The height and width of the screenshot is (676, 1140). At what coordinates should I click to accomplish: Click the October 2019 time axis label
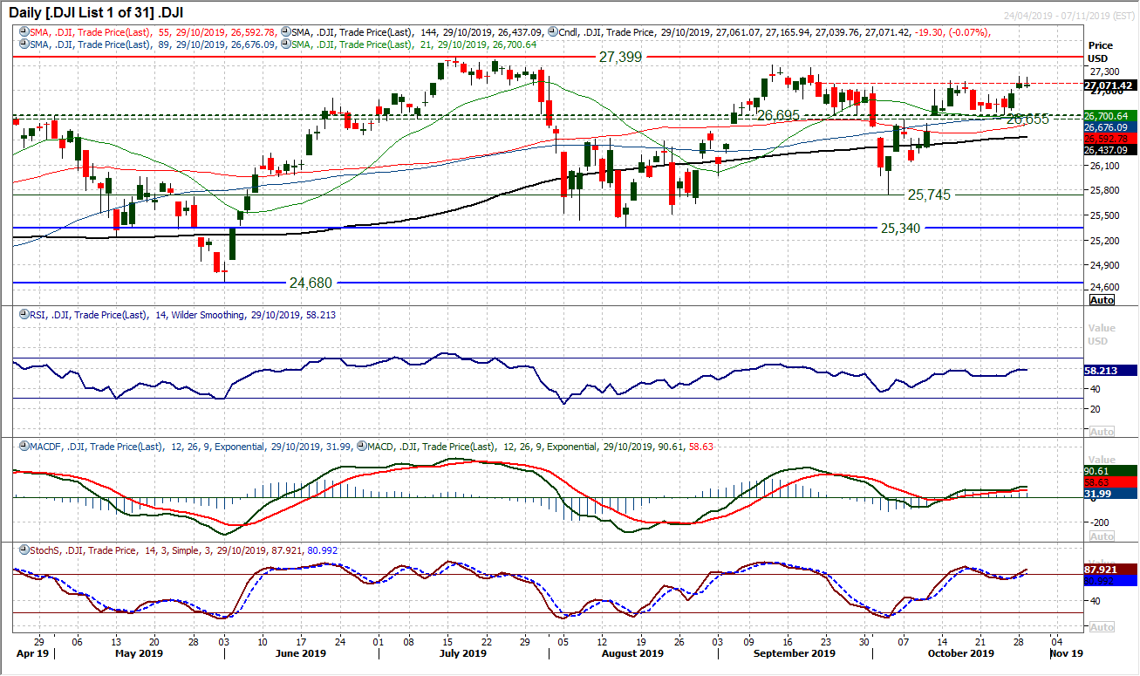tap(959, 652)
